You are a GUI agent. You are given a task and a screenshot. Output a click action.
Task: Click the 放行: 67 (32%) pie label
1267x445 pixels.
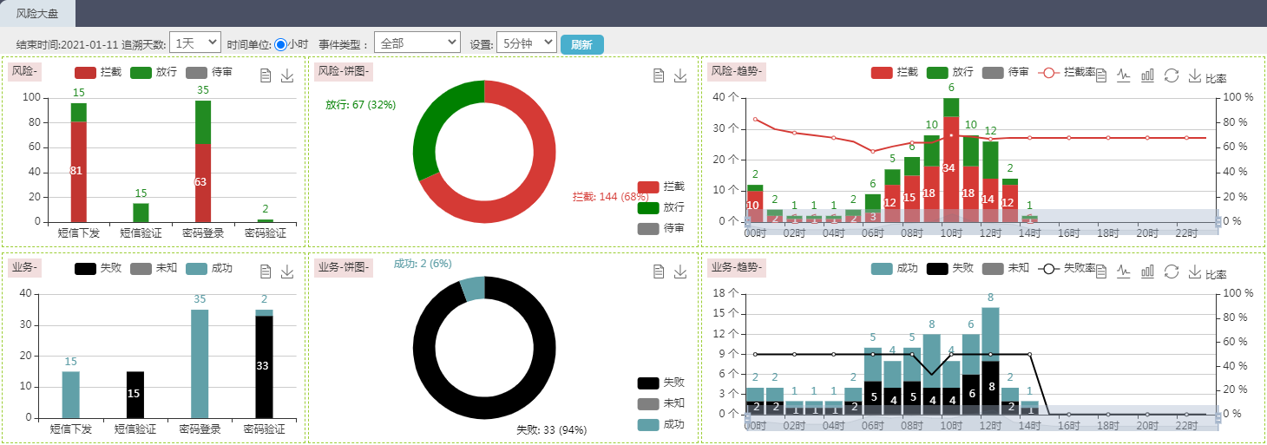[x=360, y=105]
